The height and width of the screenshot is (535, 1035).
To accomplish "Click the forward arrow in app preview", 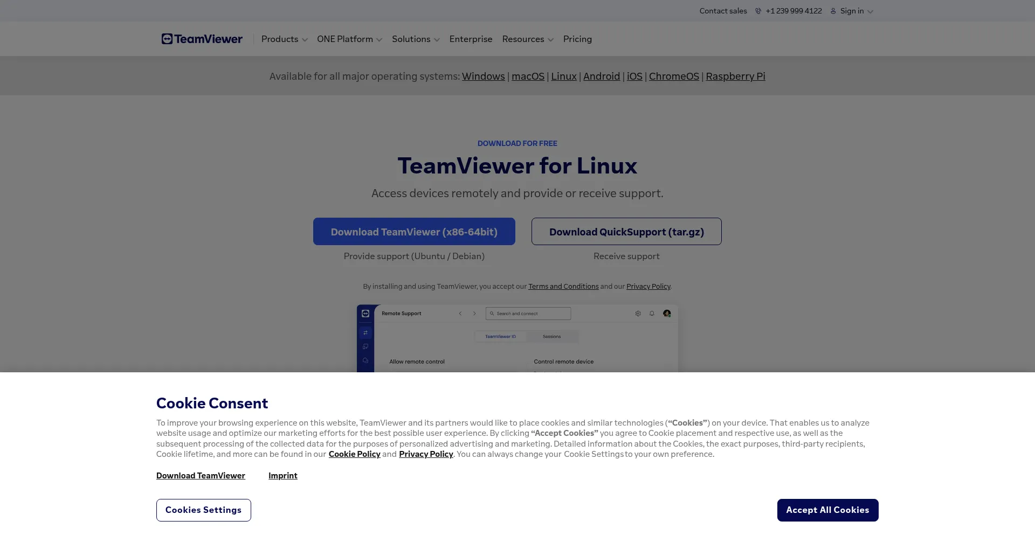I will [474, 314].
